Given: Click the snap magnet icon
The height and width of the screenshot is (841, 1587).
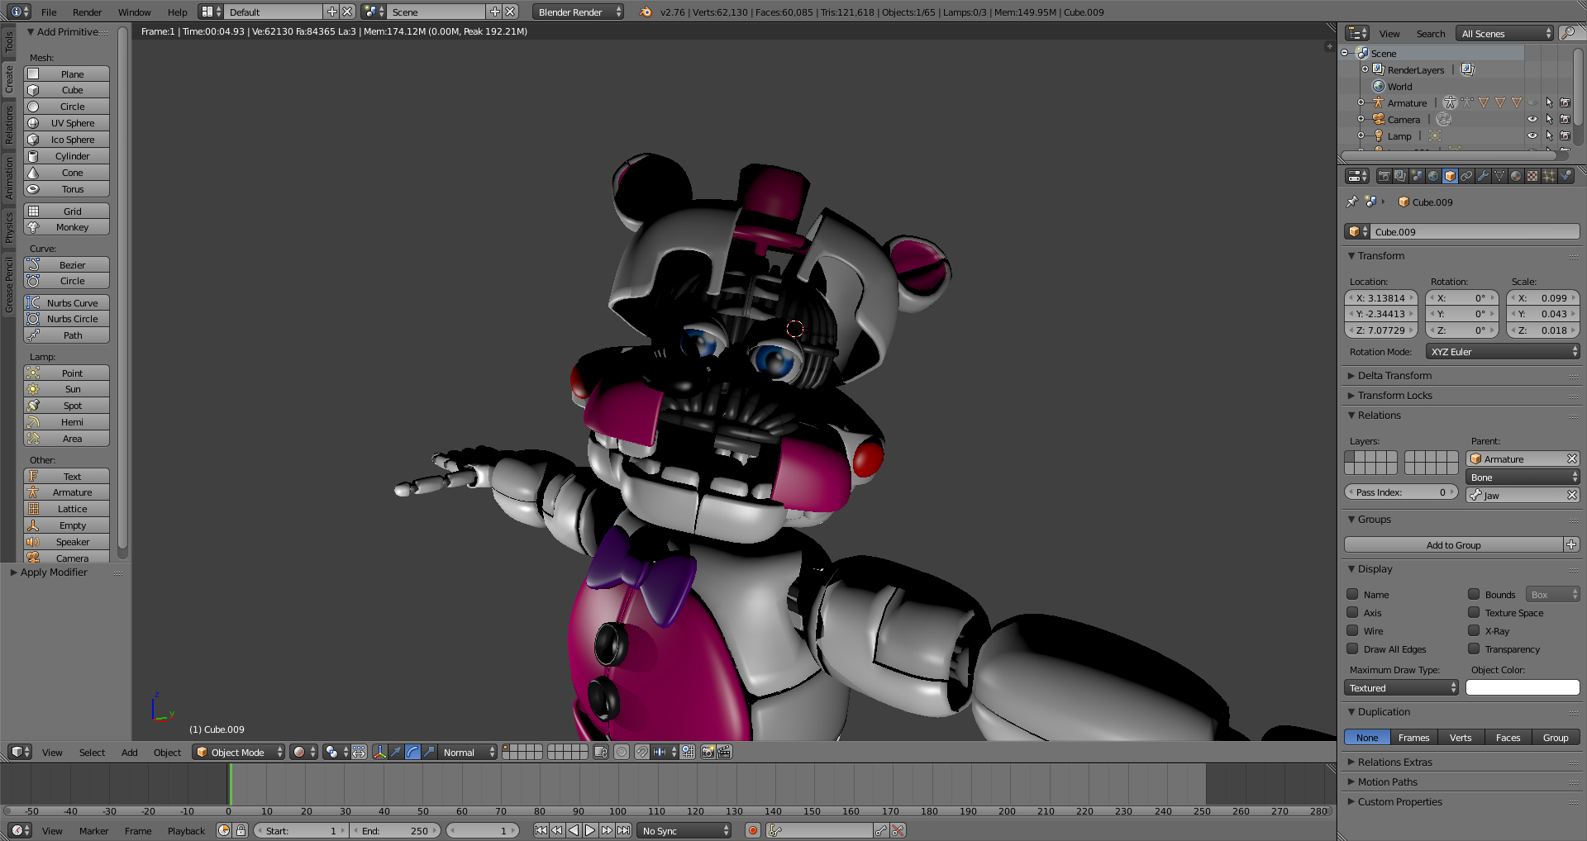Looking at the screenshot, I should click(x=641, y=752).
